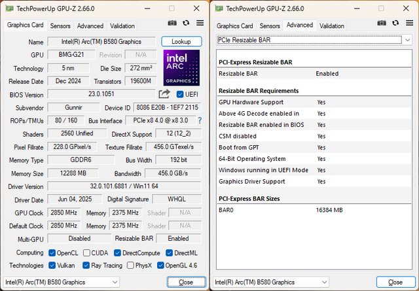Click the refresh icon in right Advanced window

395,23
